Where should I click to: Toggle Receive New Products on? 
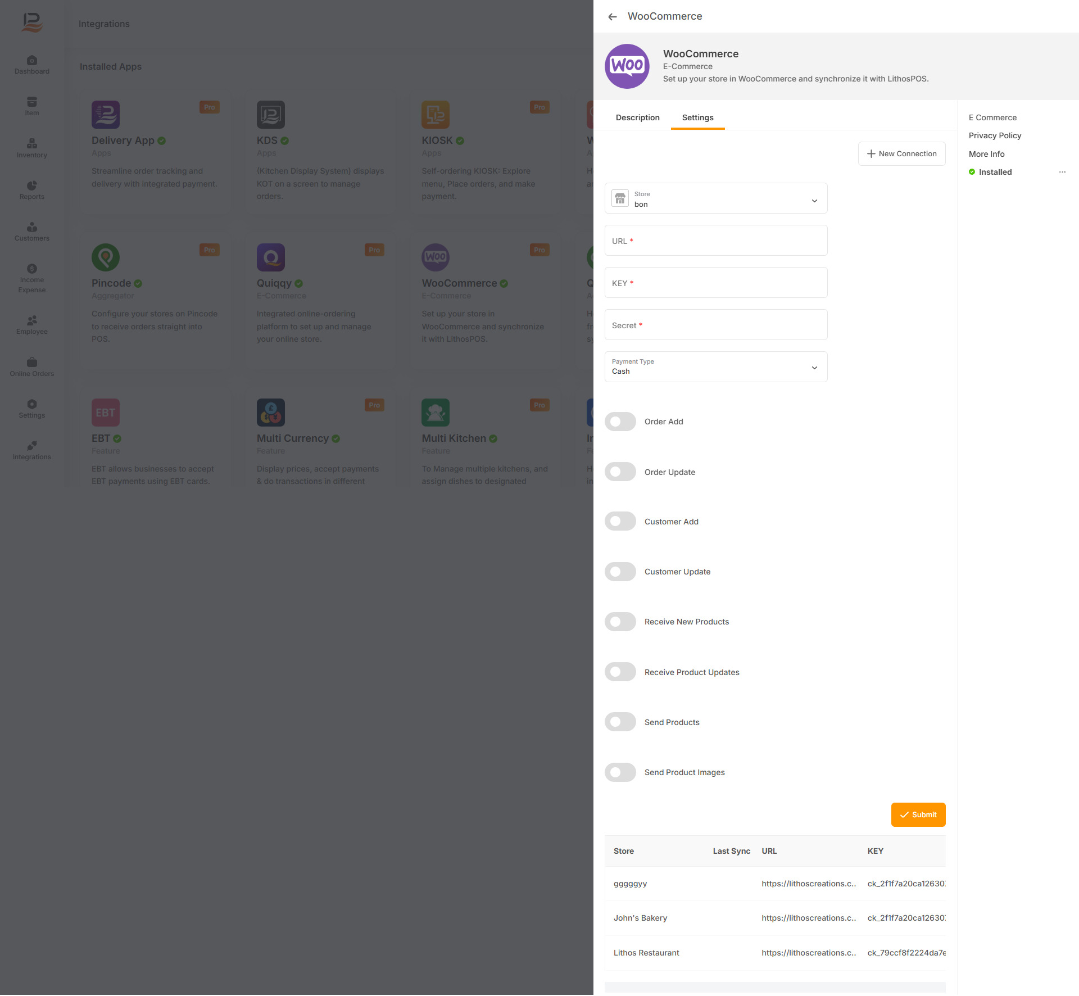pos(620,622)
